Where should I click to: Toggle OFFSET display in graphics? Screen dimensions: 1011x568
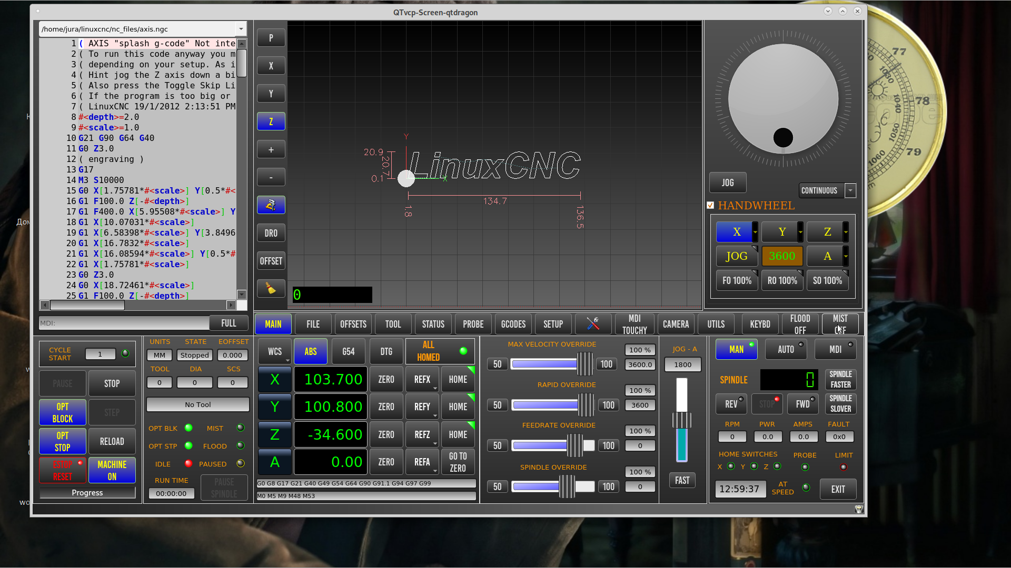tap(271, 261)
